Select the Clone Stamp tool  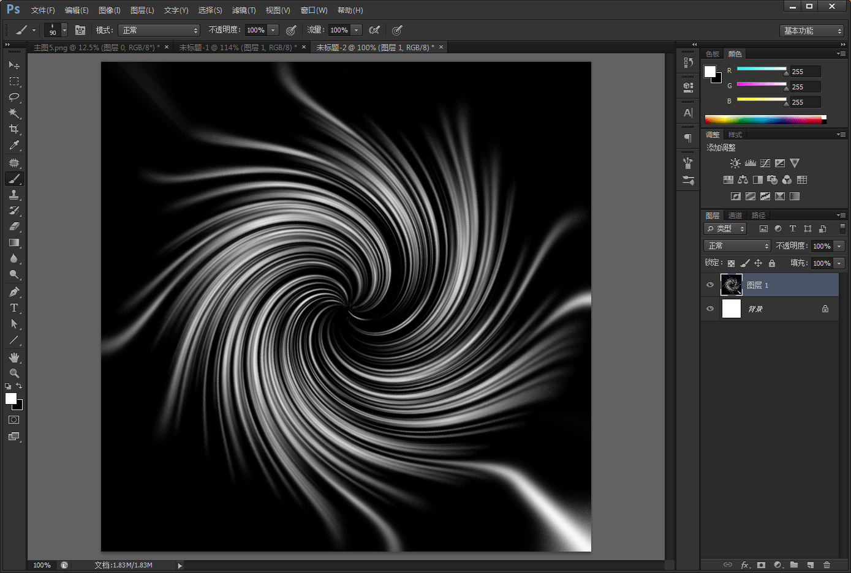point(13,195)
